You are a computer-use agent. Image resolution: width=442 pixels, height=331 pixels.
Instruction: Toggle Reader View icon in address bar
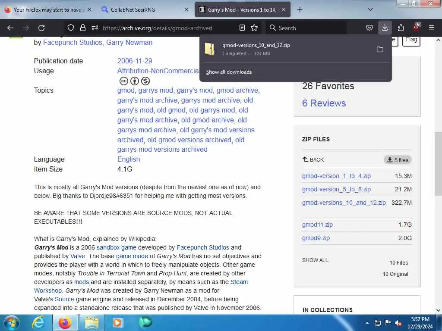[242, 28]
